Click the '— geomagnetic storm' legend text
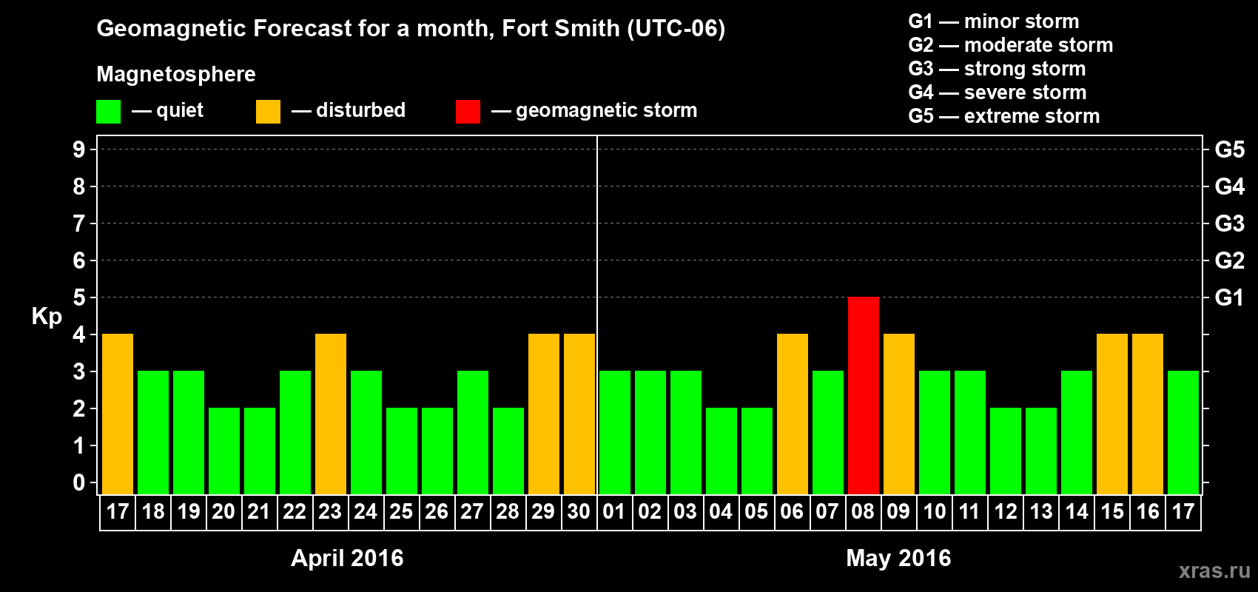Viewport: 1258px width, 592px height. [x=594, y=111]
